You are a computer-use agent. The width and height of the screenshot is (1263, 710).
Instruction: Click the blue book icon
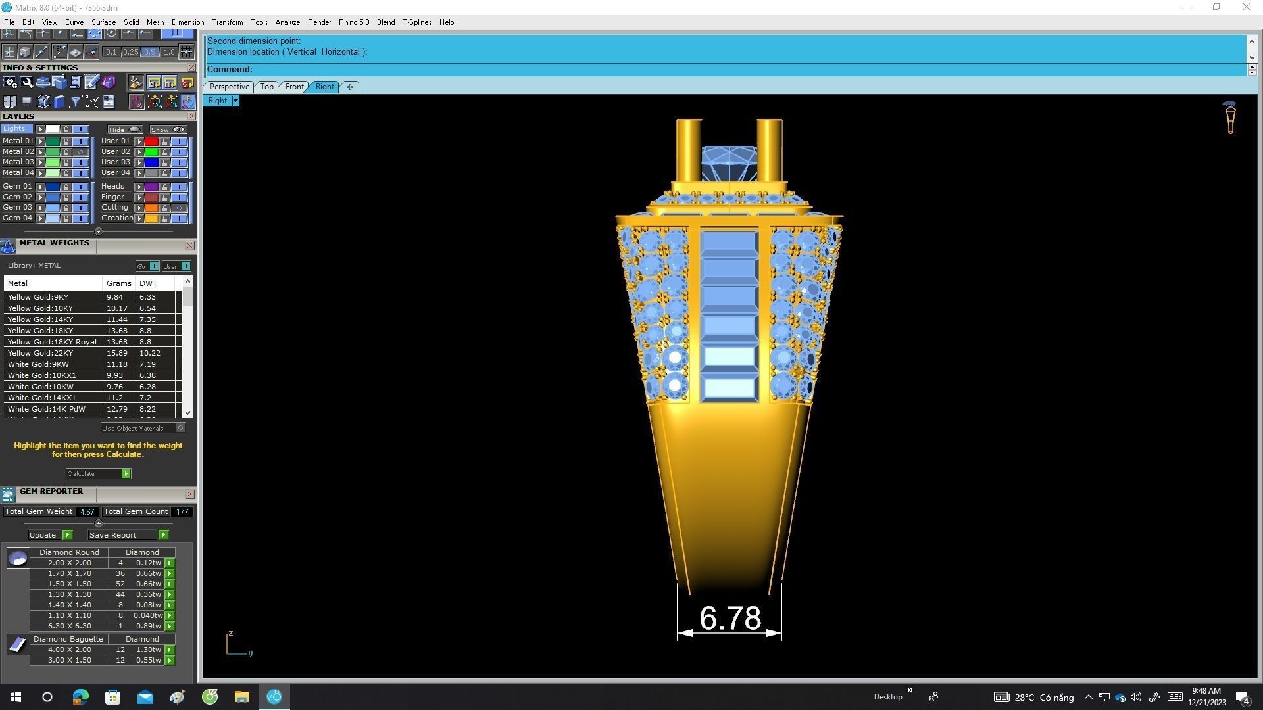59,102
